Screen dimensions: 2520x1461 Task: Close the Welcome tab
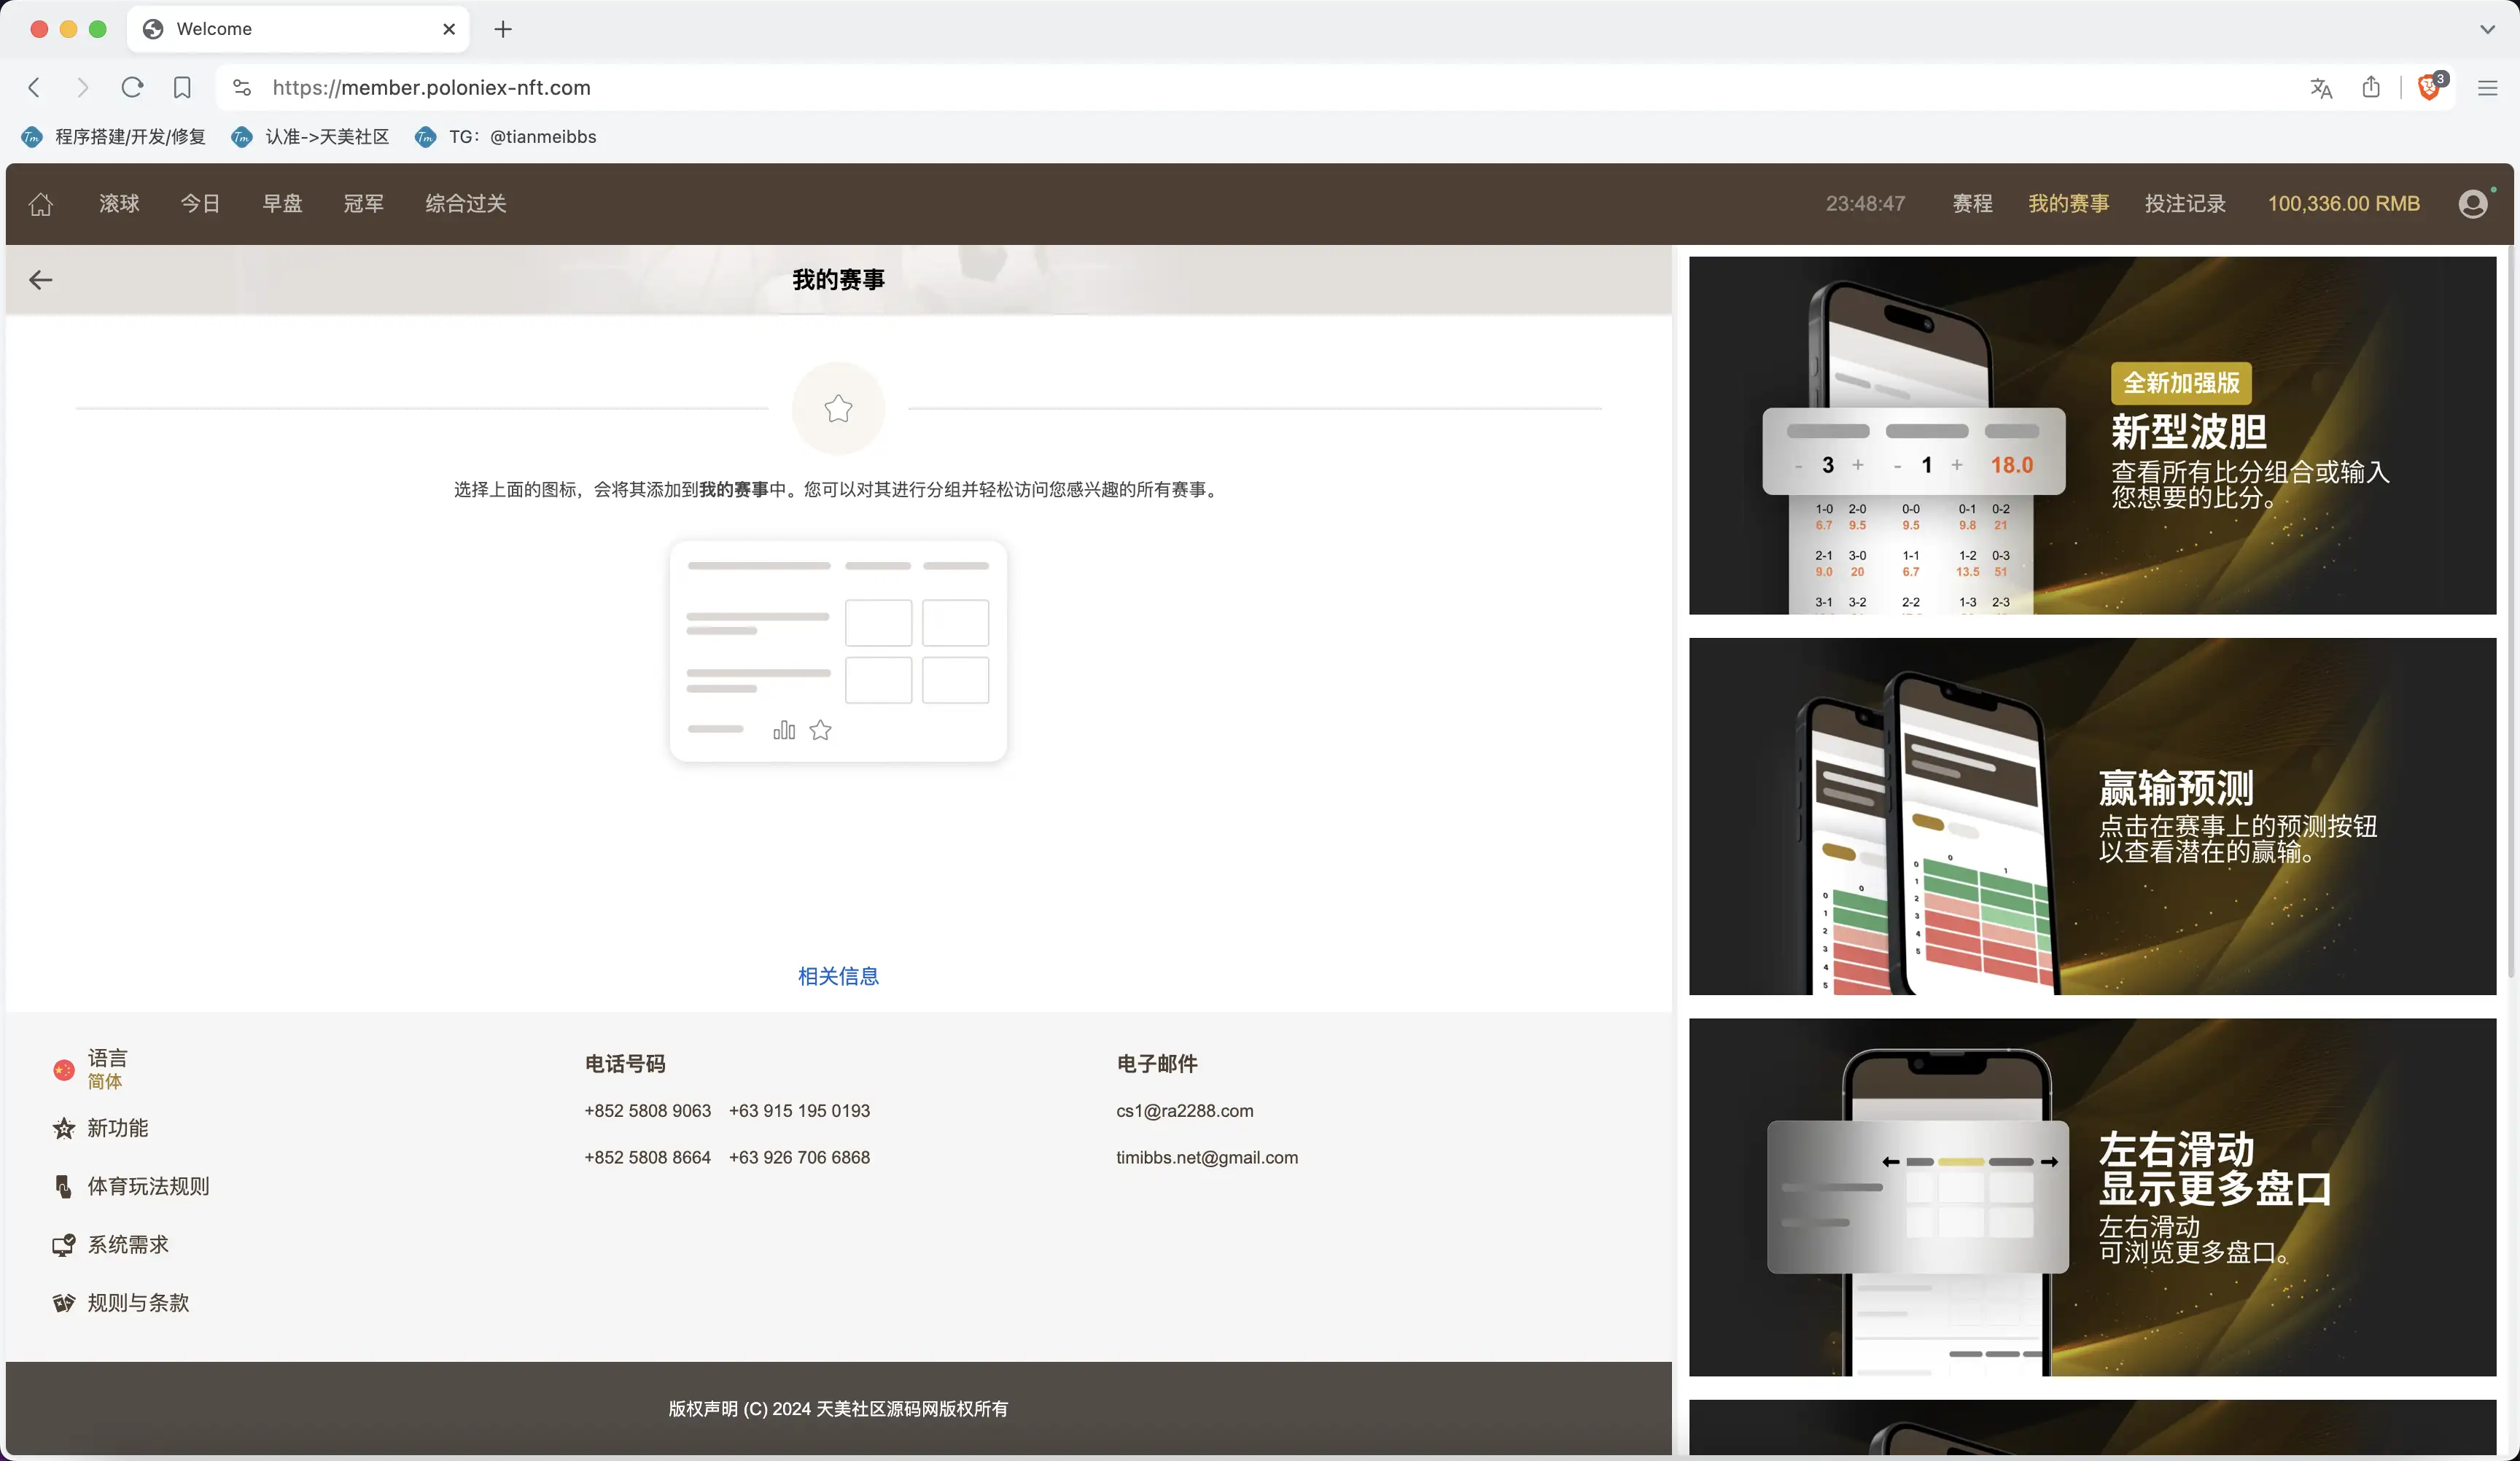point(449,29)
